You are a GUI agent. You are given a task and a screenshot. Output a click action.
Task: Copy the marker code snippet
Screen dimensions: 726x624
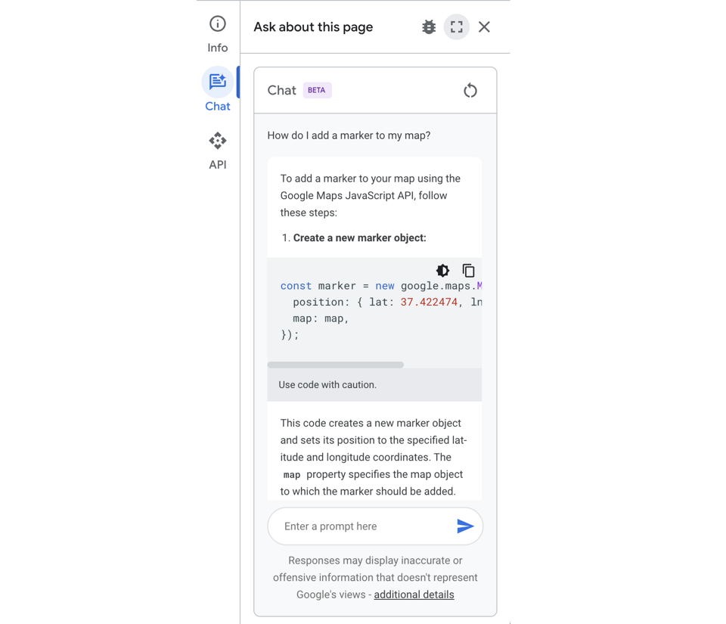click(468, 270)
